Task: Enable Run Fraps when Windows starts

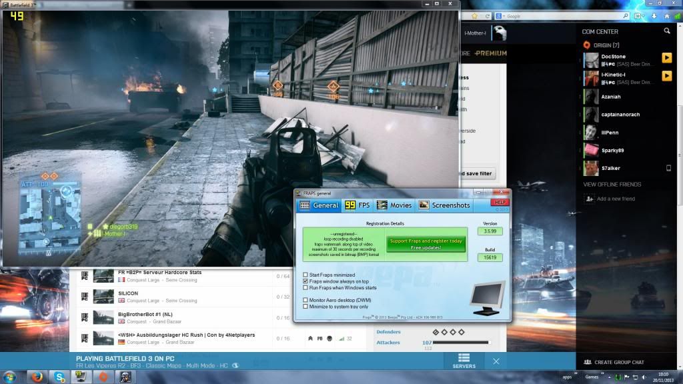Action: (x=305, y=288)
